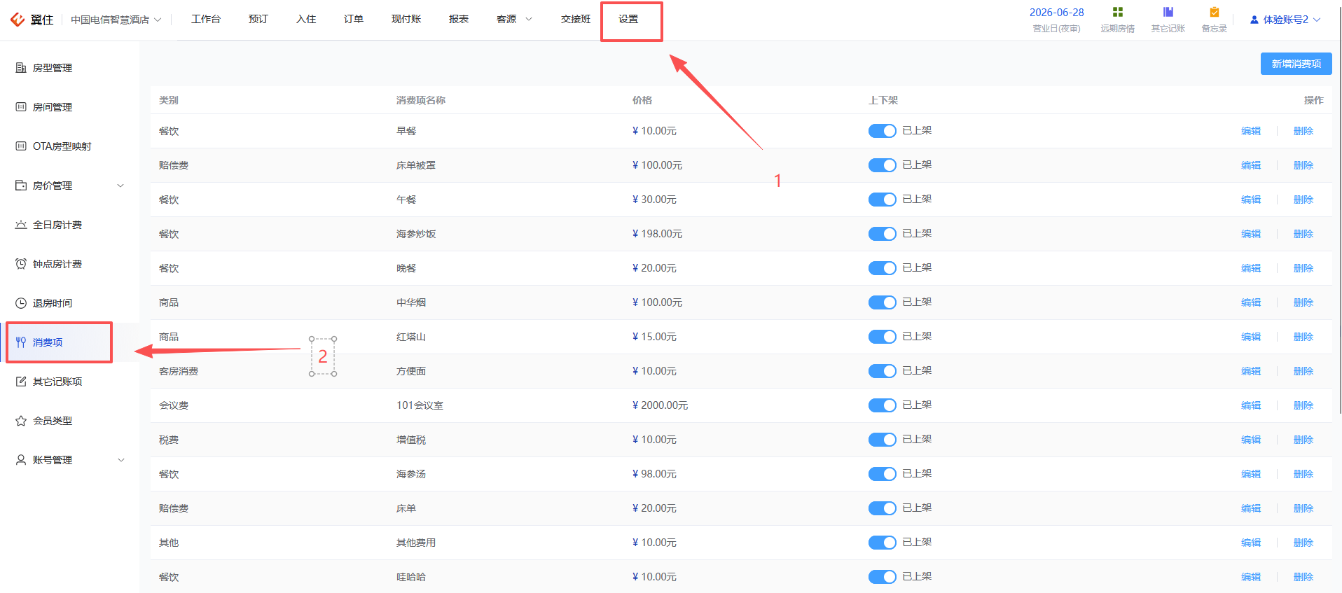Viewport: 1342px width, 593px height.
Task: Select 其它记账项 edit icon in sidebar
Action: pyautogui.click(x=21, y=382)
